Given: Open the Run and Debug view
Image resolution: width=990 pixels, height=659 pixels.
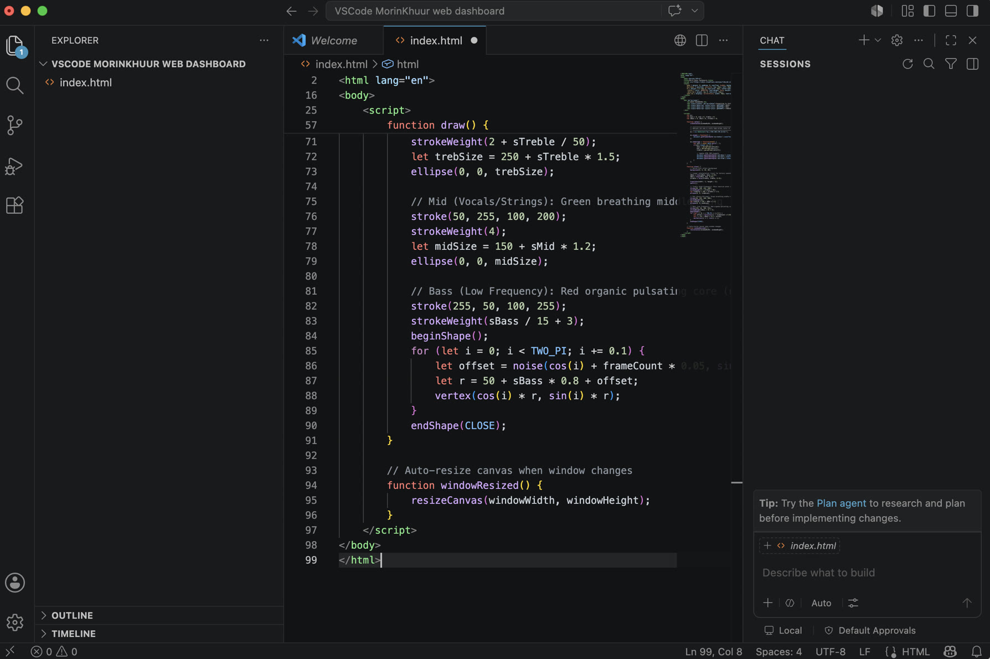Looking at the screenshot, I should 15,166.
